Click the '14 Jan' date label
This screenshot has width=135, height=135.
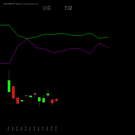(x=52, y=129)
